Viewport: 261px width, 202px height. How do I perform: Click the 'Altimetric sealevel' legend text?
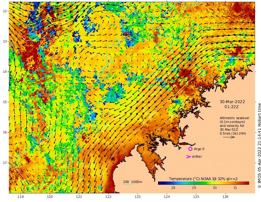(x=234, y=118)
